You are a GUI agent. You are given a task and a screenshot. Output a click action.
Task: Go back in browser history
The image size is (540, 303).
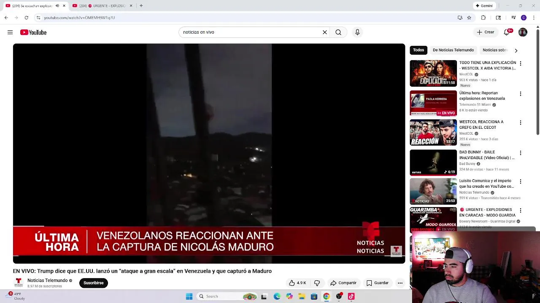(6, 18)
